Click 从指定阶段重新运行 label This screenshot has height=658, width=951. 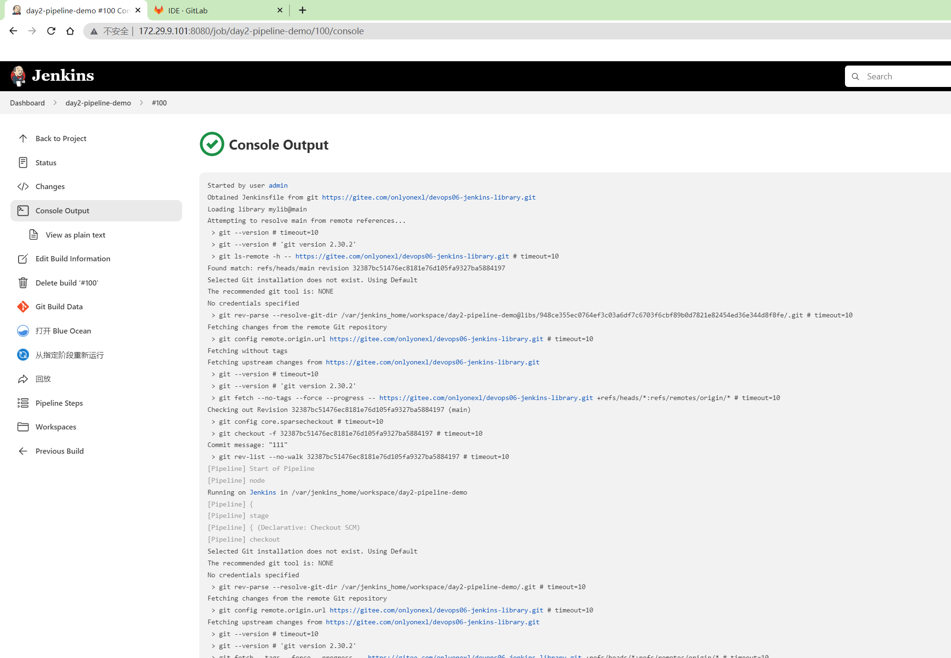pos(69,355)
